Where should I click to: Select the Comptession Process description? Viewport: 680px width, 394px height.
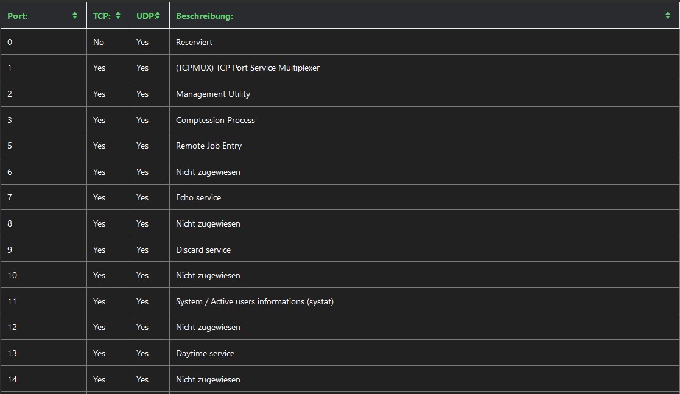[x=215, y=120]
